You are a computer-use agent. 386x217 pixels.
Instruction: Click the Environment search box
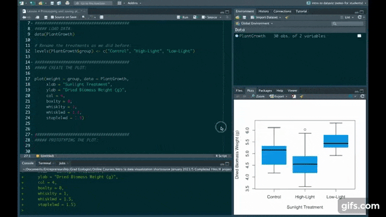coord(347,24)
